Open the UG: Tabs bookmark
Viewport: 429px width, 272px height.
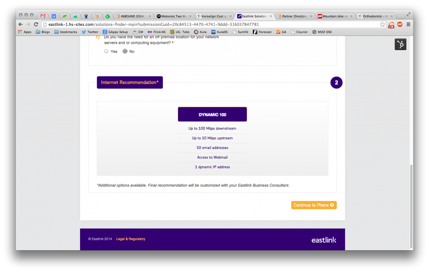pyautogui.click(x=180, y=32)
